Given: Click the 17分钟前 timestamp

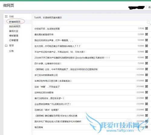Looking at the screenshot, I should click(140, 81).
